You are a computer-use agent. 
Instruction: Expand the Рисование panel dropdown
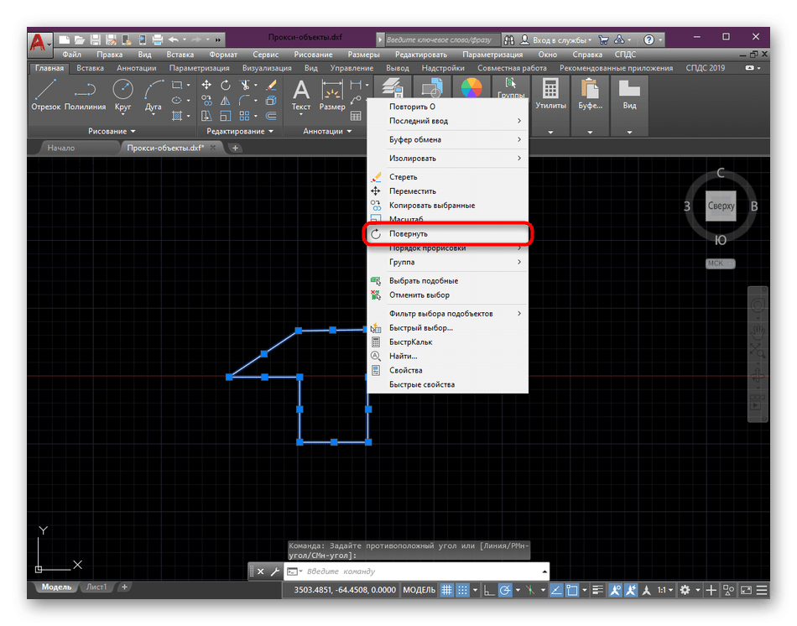coord(112,131)
